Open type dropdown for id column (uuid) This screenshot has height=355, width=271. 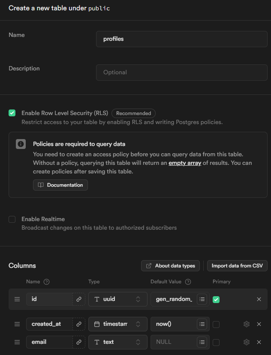tap(118, 299)
